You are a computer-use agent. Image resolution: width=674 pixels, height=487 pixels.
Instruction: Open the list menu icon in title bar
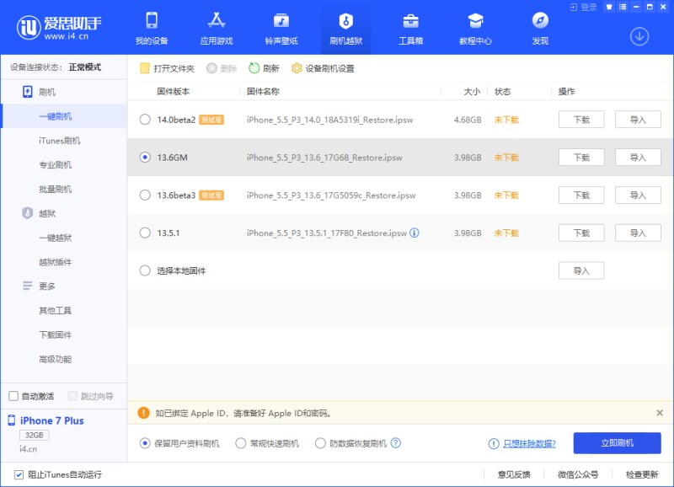click(623, 7)
